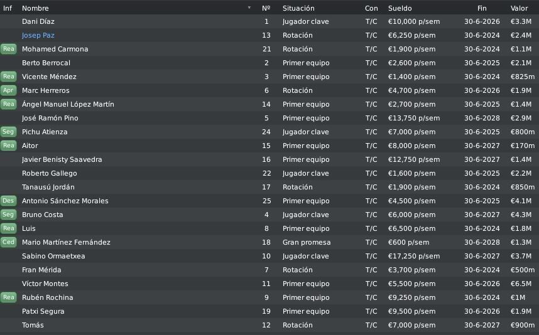Click the Inf column header
Image resolution: width=539 pixels, height=335 pixels.
coord(8,8)
